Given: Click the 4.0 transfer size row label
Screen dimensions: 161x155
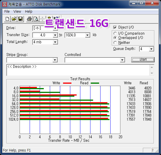Looking at the screenshot, I should pyautogui.click(x=16, y=88).
